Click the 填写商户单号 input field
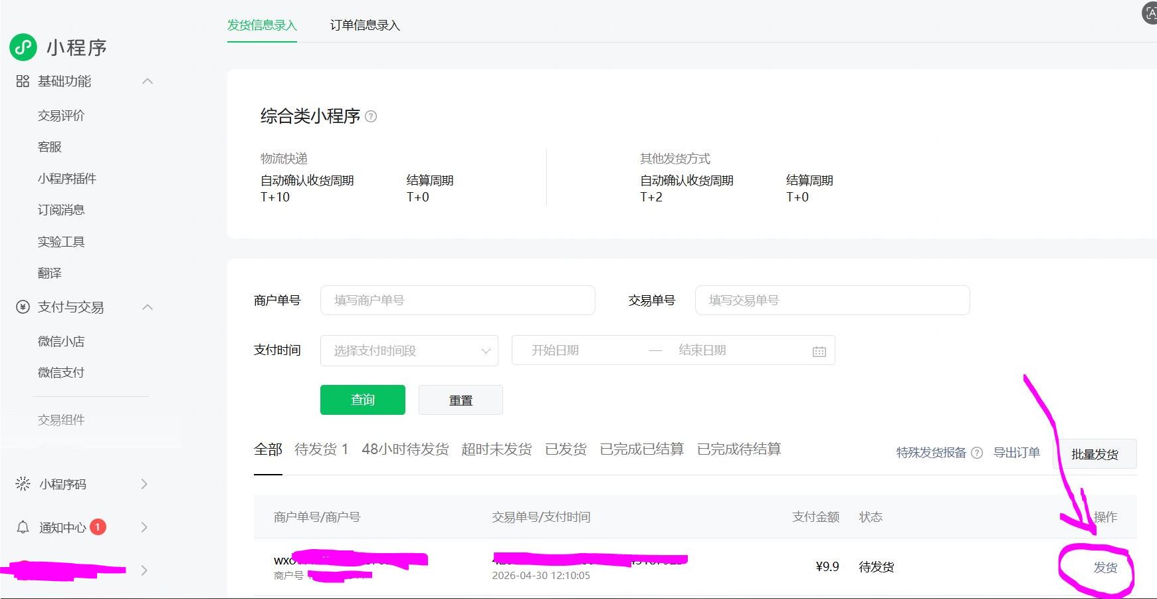1157x599 pixels. click(x=457, y=300)
